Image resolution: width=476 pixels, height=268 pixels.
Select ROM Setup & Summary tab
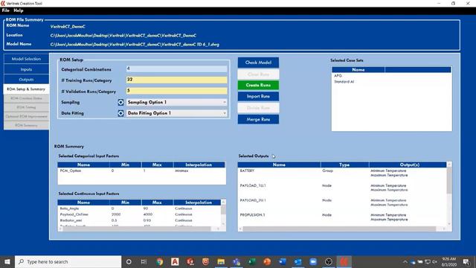26,89
